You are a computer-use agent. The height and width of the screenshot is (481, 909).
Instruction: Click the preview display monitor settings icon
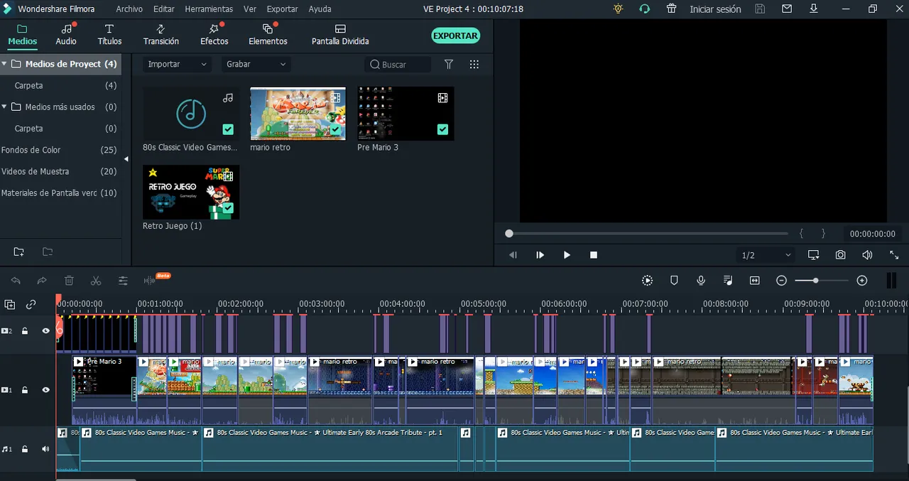pos(813,254)
